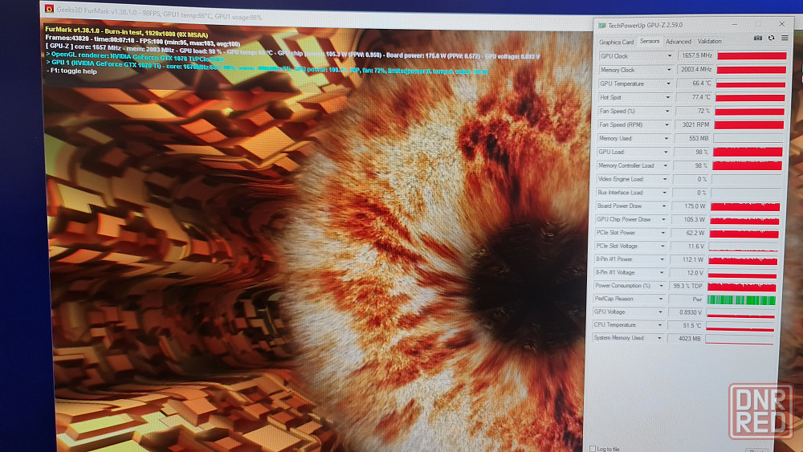Open the Memory Controller Load dropdown
Image resolution: width=803 pixels, height=452 pixels.
[x=665, y=165]
